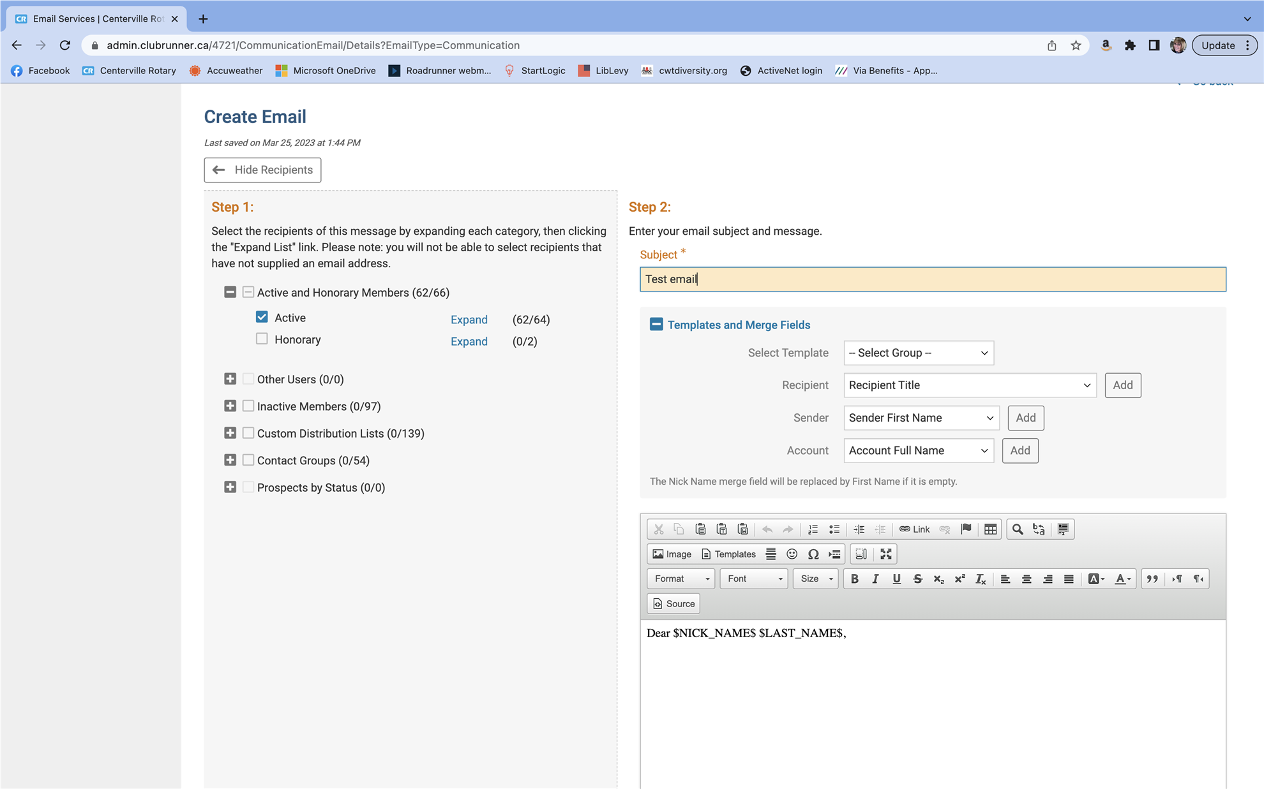Insert an anchor with flag icon

click(966, 529)
